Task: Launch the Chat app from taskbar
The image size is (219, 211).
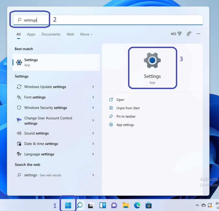Action: [x=114, y=205]
